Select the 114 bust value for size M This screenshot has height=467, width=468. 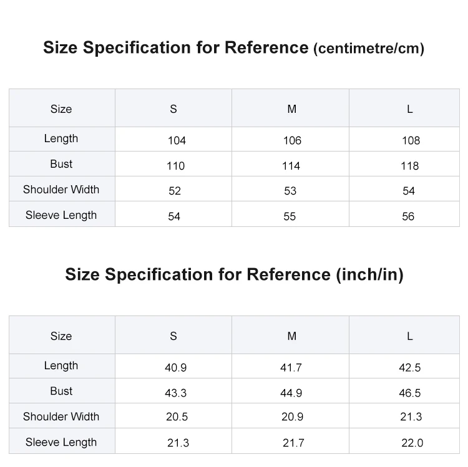(291, 166)
